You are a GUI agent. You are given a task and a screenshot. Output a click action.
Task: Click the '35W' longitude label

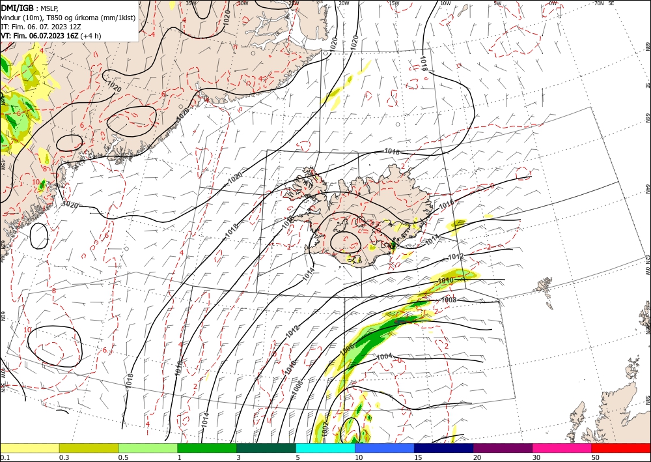(x=191, y=3)
